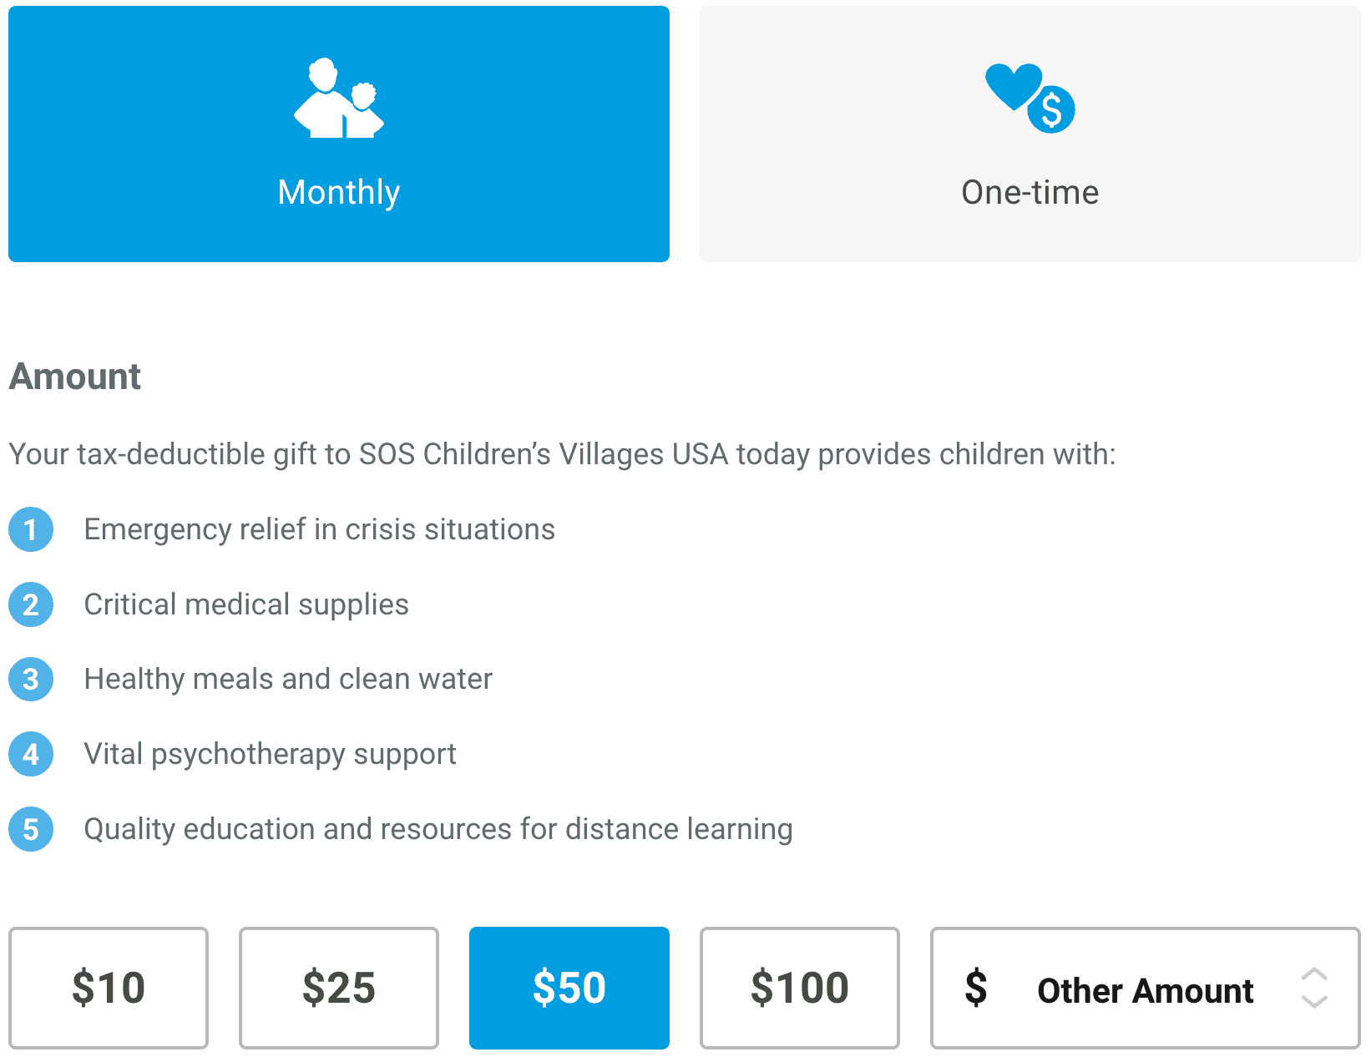Select the $25 donation amount
1371x1057 pixels.
tap(339, 988)
